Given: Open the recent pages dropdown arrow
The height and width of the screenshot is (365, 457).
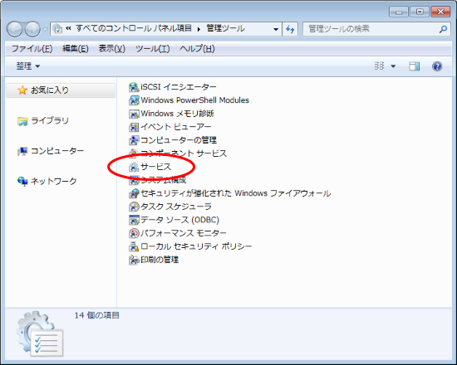Looking at the screenshot, I should [x=45, y=29].
